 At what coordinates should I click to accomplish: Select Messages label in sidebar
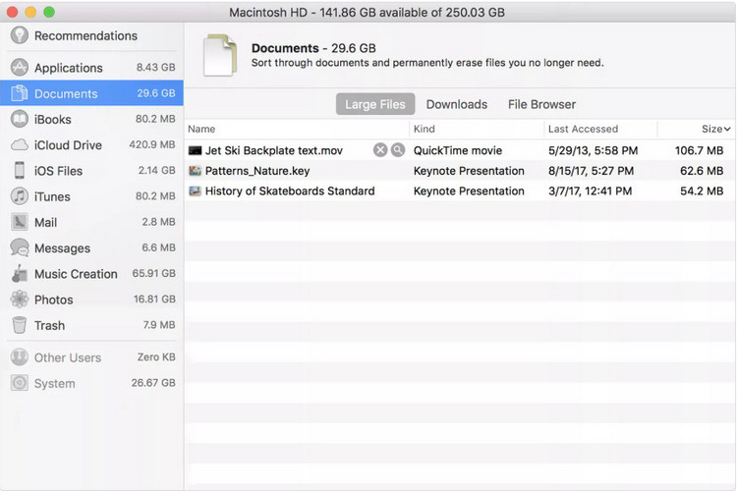62,248
